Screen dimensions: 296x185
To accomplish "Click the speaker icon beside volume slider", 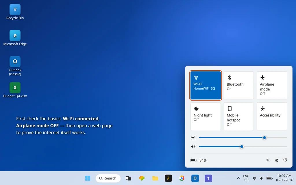I will tap(193, 147).
